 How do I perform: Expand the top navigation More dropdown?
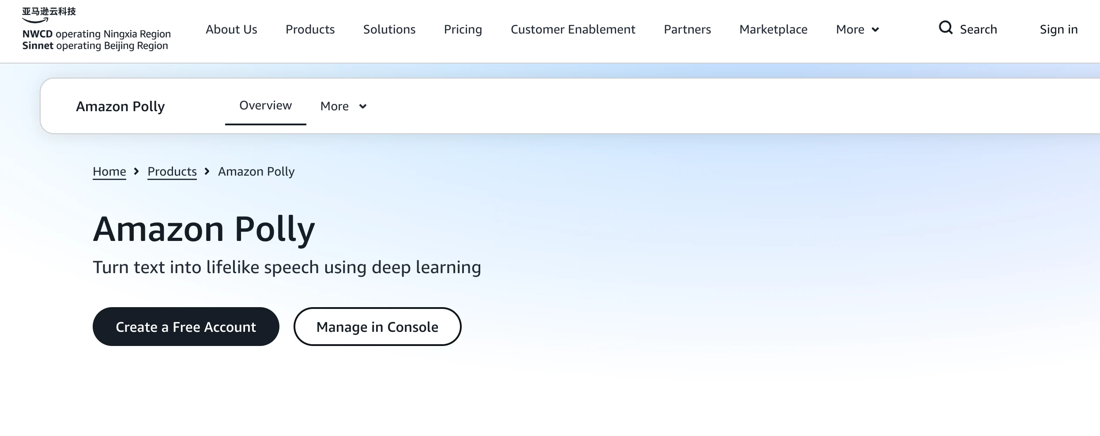[858, 29]
